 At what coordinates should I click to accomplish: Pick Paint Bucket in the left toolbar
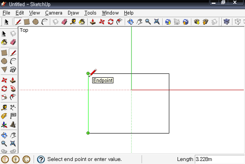4,42
